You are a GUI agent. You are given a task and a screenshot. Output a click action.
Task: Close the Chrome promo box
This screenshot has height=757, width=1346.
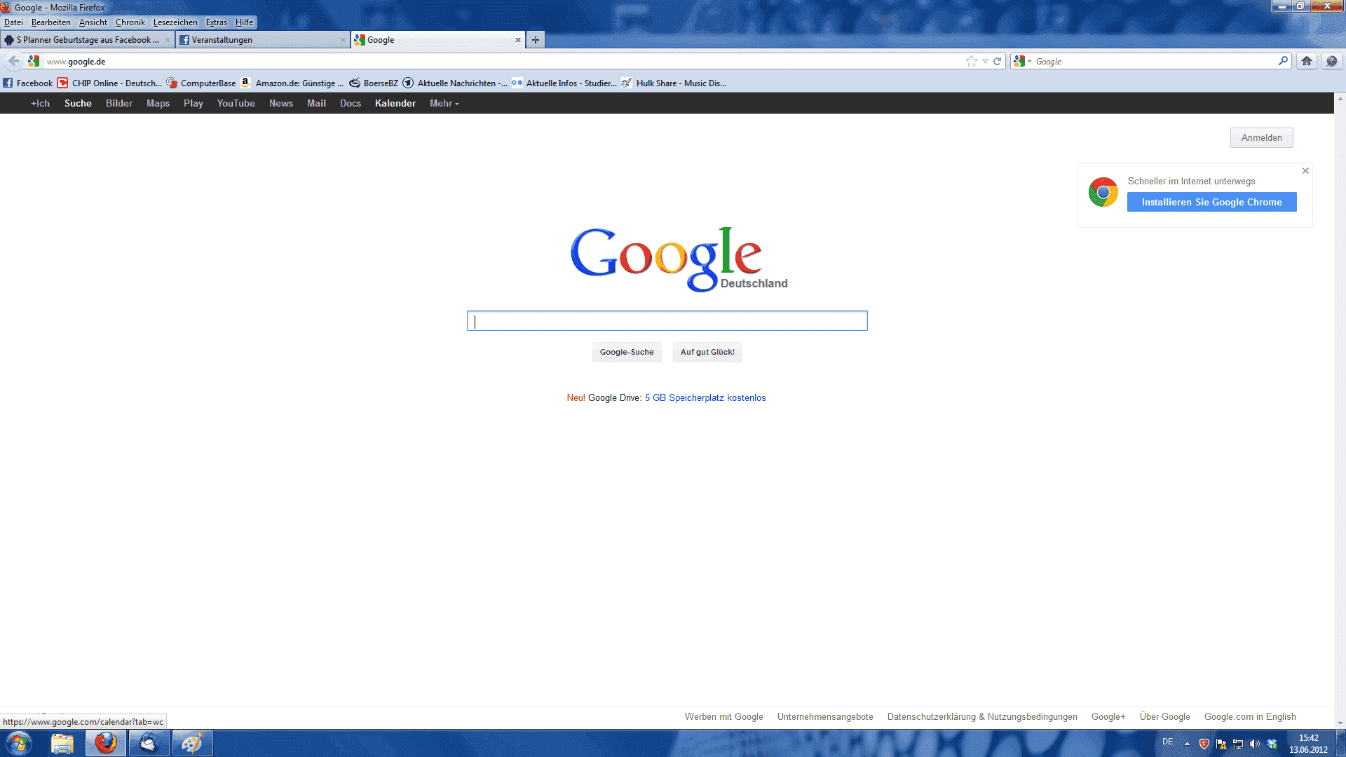[x=1305, y=170]
